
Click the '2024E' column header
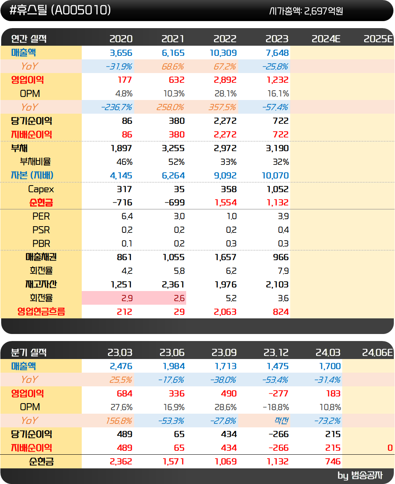point(326,39)
